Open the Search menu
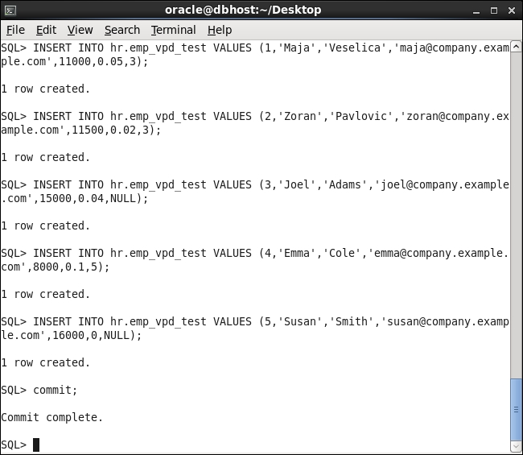Screen dimensions: 523x455 click(122, 30)
